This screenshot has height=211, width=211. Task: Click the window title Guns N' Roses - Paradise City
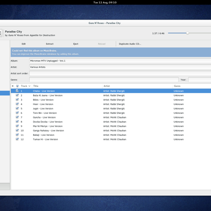[104, 23]
